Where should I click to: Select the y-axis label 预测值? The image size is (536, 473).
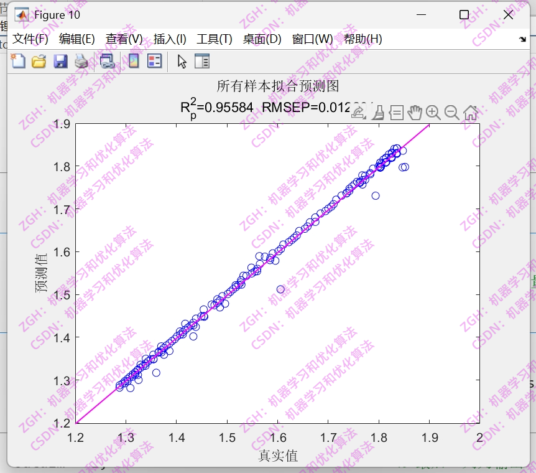click(42, 273)
